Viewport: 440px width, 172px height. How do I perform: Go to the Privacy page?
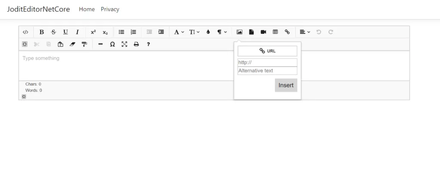coord(110,9)
